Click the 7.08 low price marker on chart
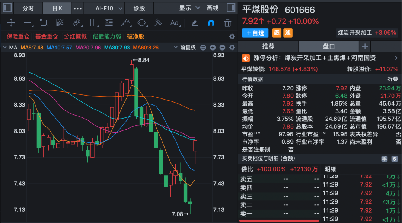 [x=180, y=214]
